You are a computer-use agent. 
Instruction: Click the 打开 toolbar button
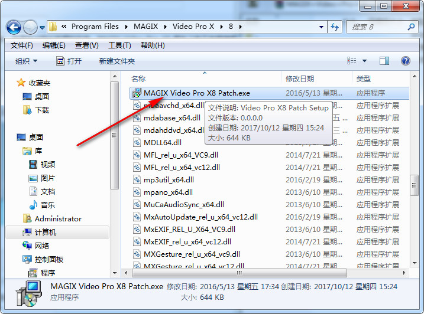(69, 61)
